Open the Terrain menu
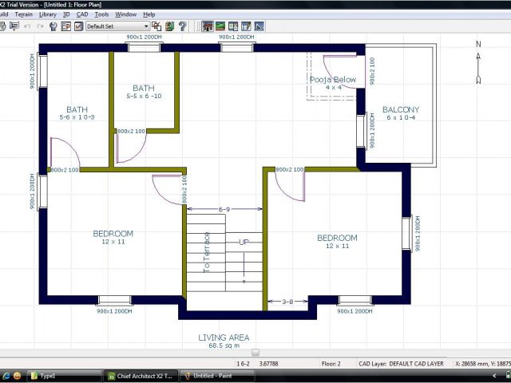511x383 pixels. point(24,14)
